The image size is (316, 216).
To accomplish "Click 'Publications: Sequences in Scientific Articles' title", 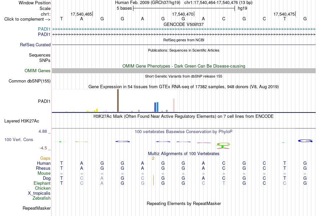I will click(184, 50).
